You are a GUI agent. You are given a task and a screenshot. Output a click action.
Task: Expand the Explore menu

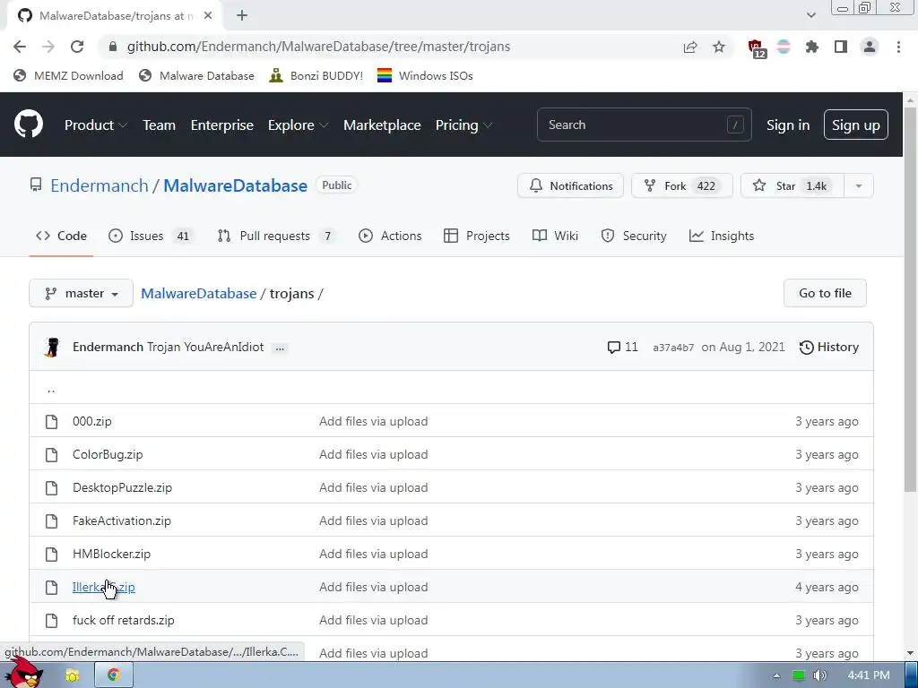[x=298, y=125]
